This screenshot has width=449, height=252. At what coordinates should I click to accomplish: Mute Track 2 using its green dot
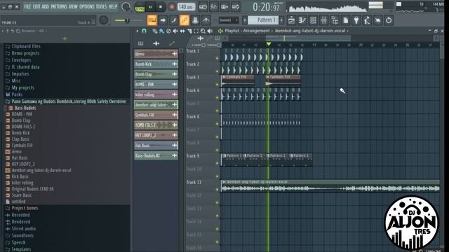coord(217,71)
